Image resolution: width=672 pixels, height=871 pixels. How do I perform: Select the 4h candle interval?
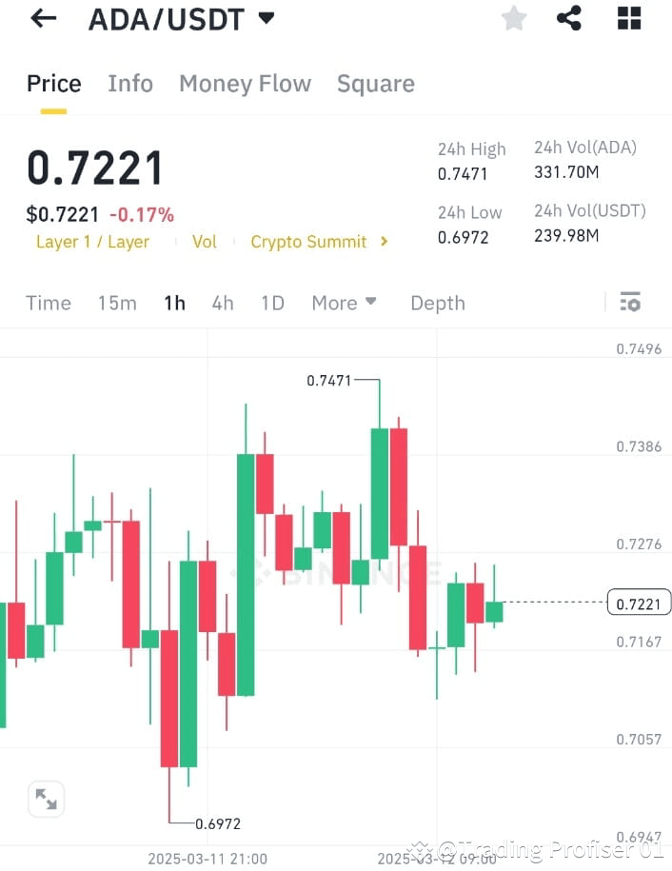222,303
